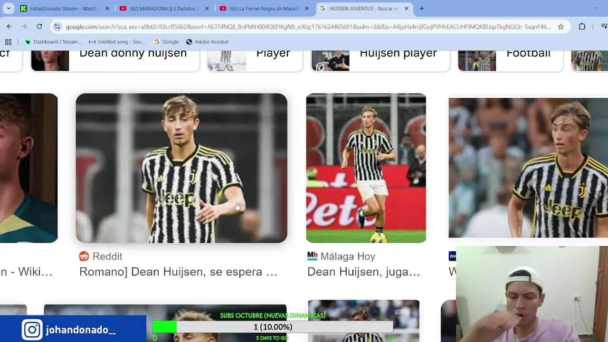Switch to the JohanDonado Stream tab
Viewport: 608px width, 342px height.
65,8
